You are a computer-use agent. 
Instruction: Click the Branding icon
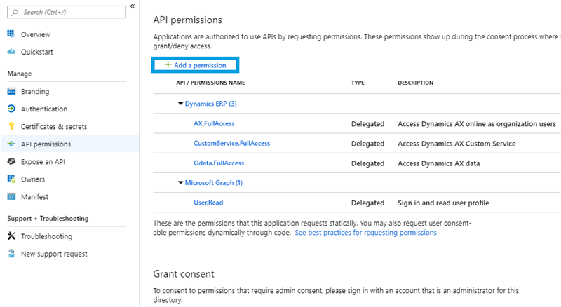pyautogui.click(x=11, y=92)
